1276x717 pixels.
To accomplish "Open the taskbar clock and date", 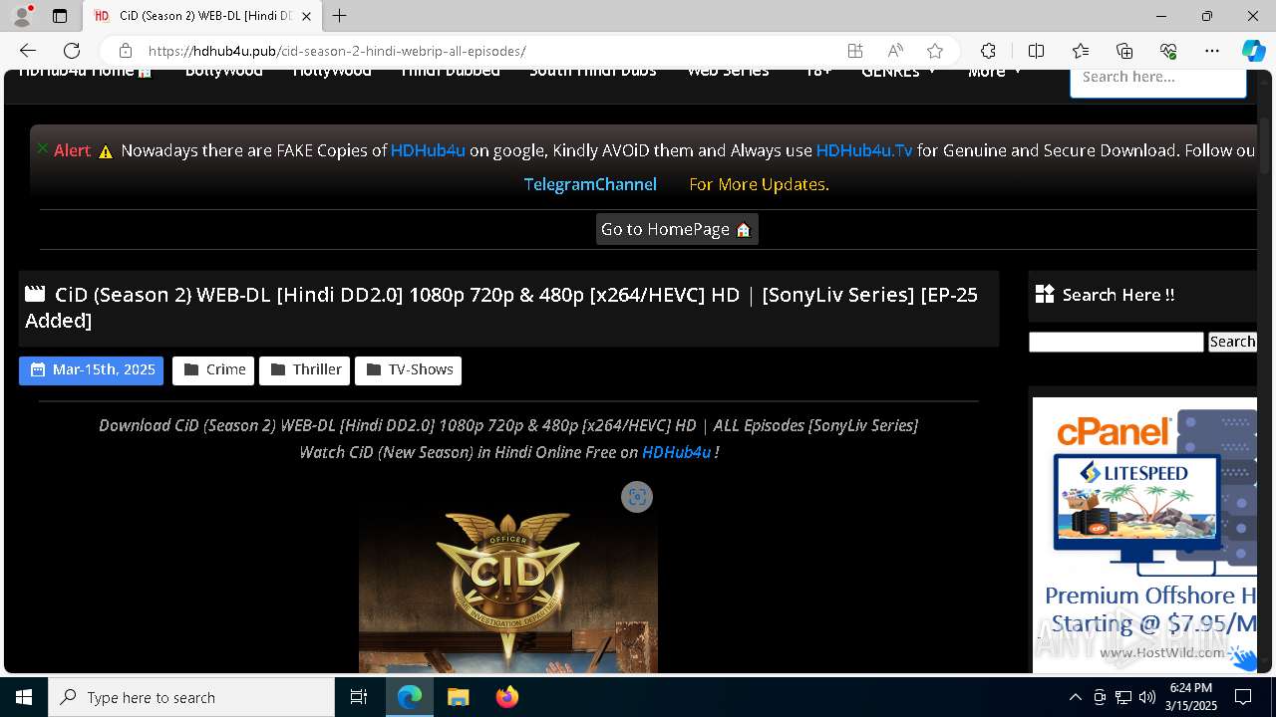I will (1191, 697).
